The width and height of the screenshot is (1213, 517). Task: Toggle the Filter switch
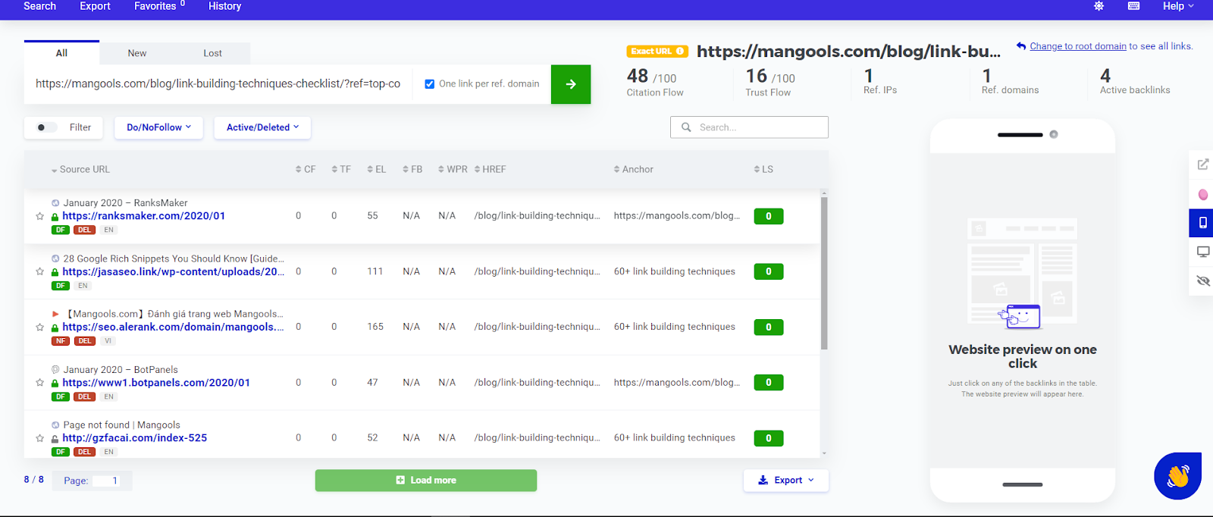point(46,127)
